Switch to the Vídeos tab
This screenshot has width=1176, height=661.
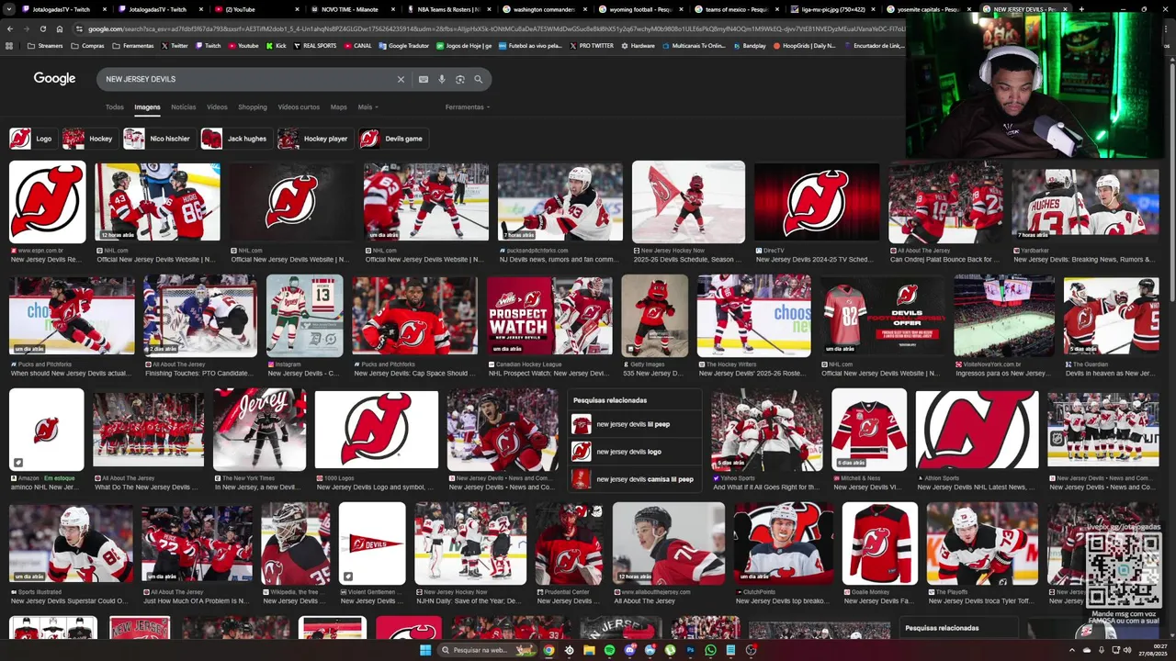click(x=217, y=106)
